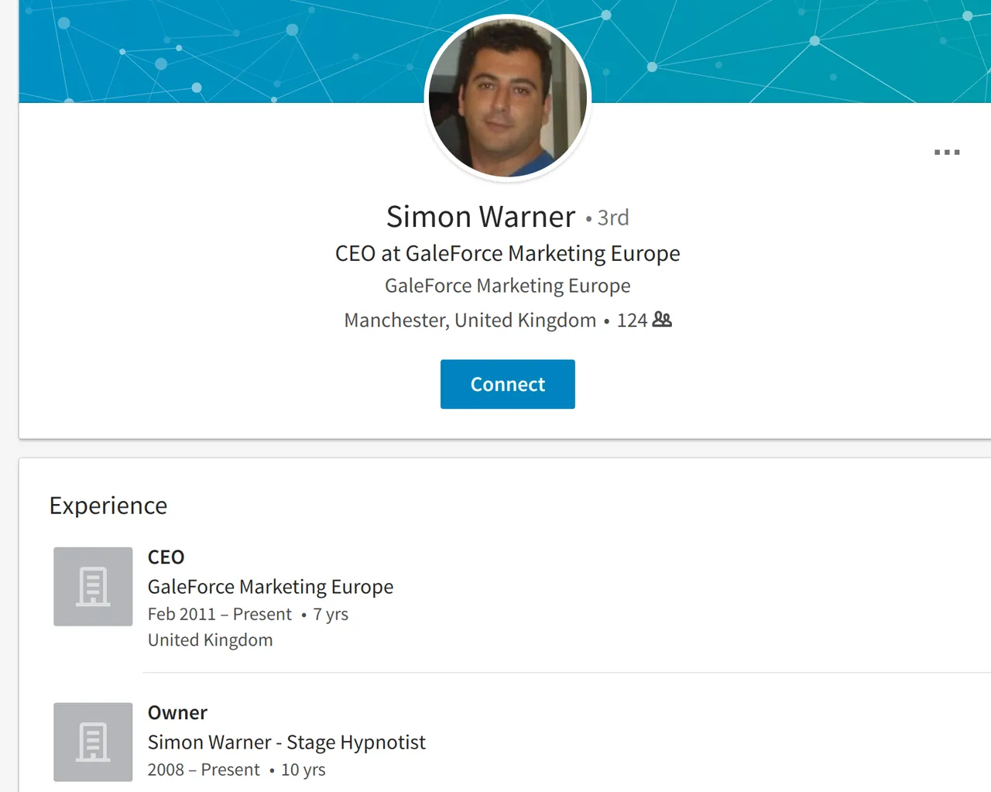View the round profile photo
The height and width of the screenshot is (792, 991).
coord(508,98)
